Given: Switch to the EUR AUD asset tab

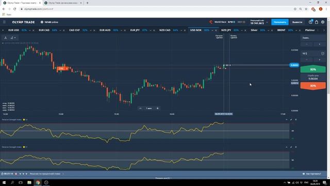Looking at the screenshot, I should [x=105, y=30].
